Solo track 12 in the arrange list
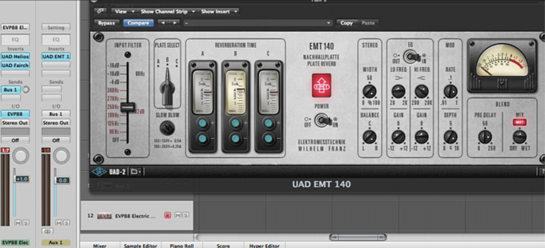Viewport: 545px width, 248px height. coord(185,215)
